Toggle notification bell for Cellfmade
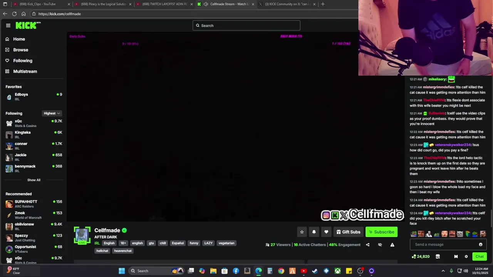493x277 pixels. [x=314, y=232]
